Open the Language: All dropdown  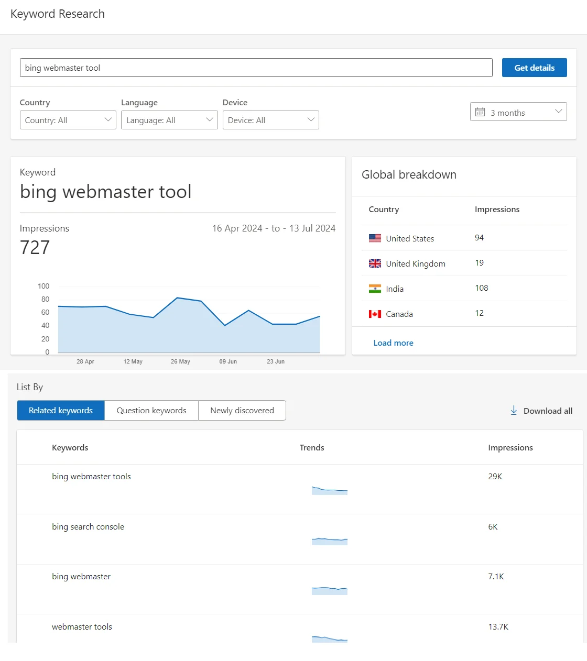pyautogui.click(x=169, y=120)
